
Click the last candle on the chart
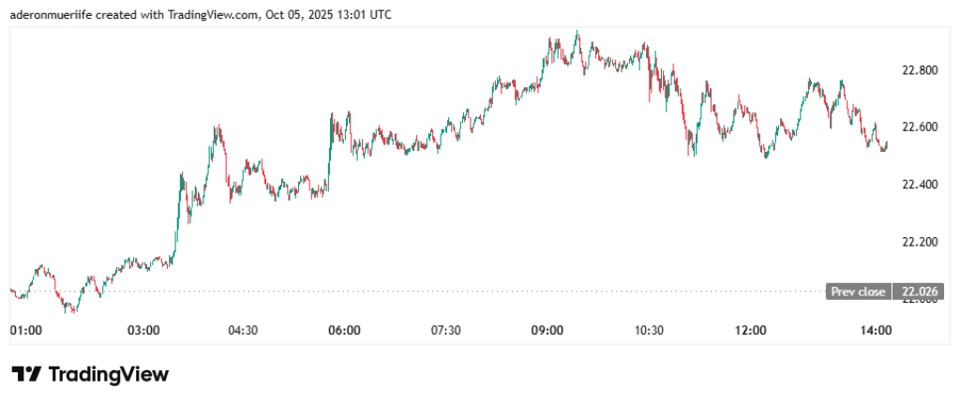(887, 144)
